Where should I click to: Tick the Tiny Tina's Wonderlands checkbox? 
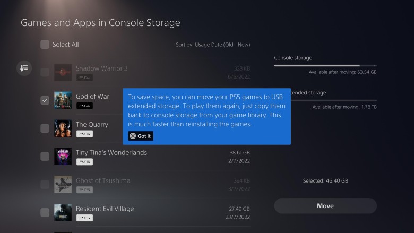click(x=45, y=156)
